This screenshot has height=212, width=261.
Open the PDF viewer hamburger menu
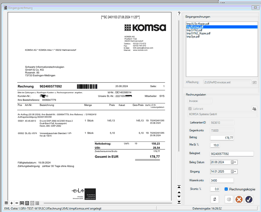click(6, 203)
